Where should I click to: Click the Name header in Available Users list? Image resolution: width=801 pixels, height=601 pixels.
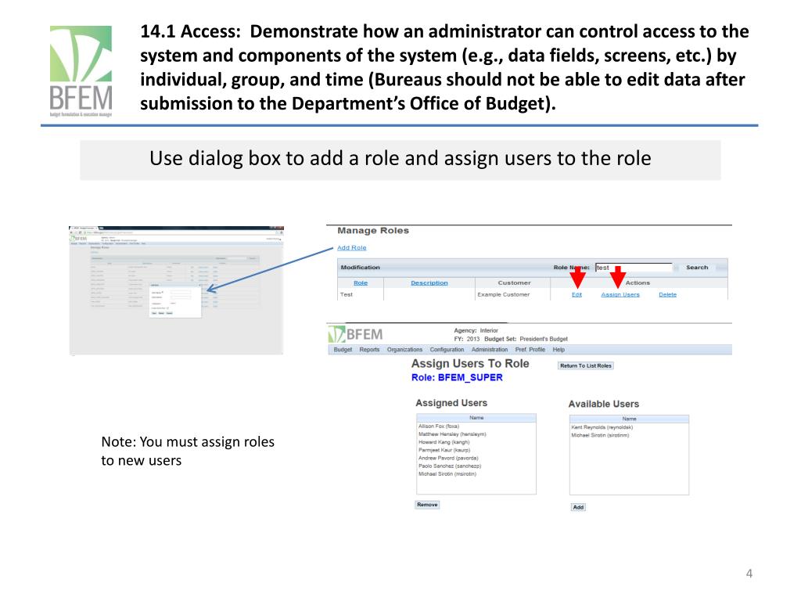pyautogui.click(x=630, y=419)
